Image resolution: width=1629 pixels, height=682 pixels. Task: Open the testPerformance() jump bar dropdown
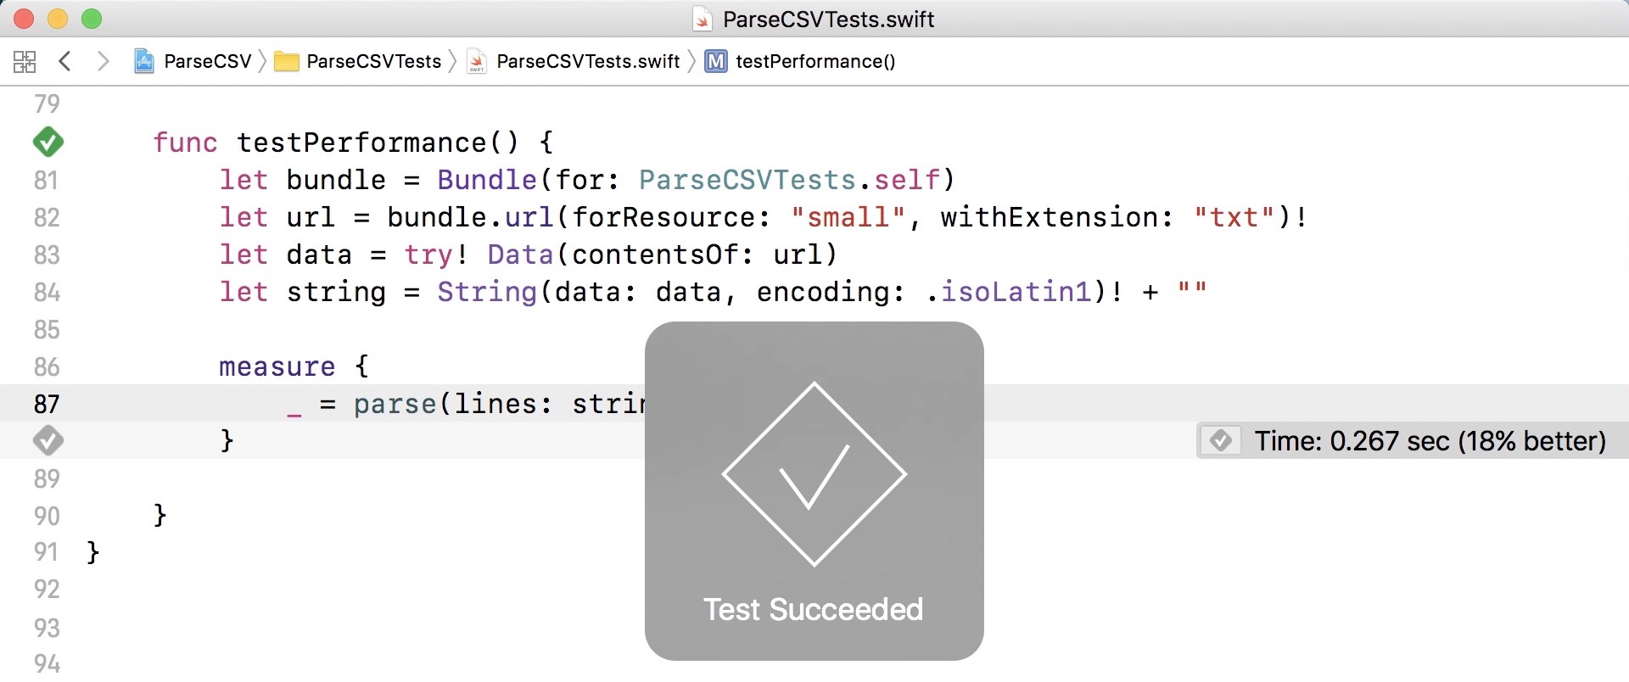tap(816, 61)
